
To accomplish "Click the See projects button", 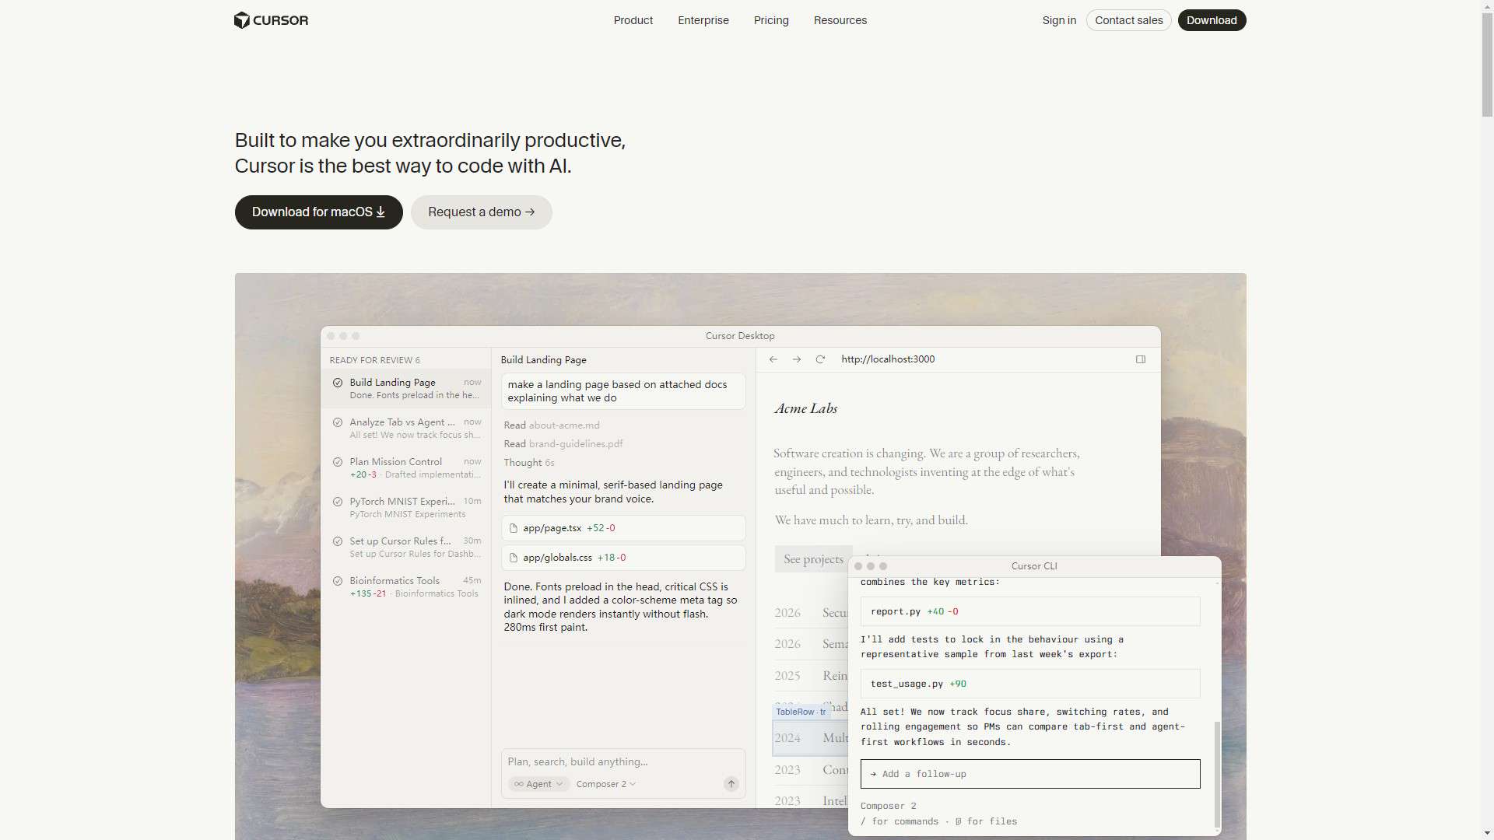I will (x=813, y=559).
